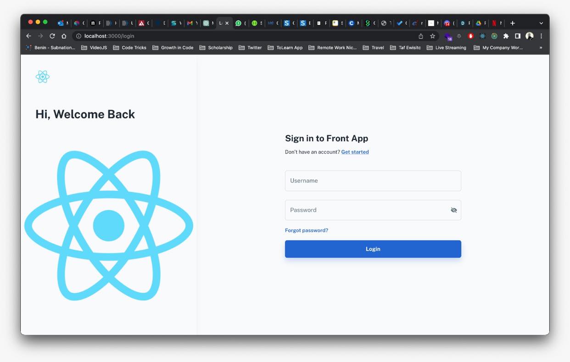Switch to the WhatsApp tab
570x362 pixels.
tap(240, 23)
